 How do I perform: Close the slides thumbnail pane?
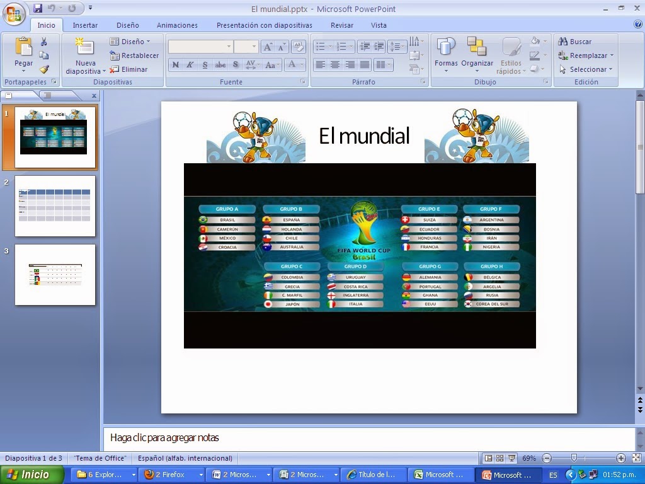tap(94, 96)
